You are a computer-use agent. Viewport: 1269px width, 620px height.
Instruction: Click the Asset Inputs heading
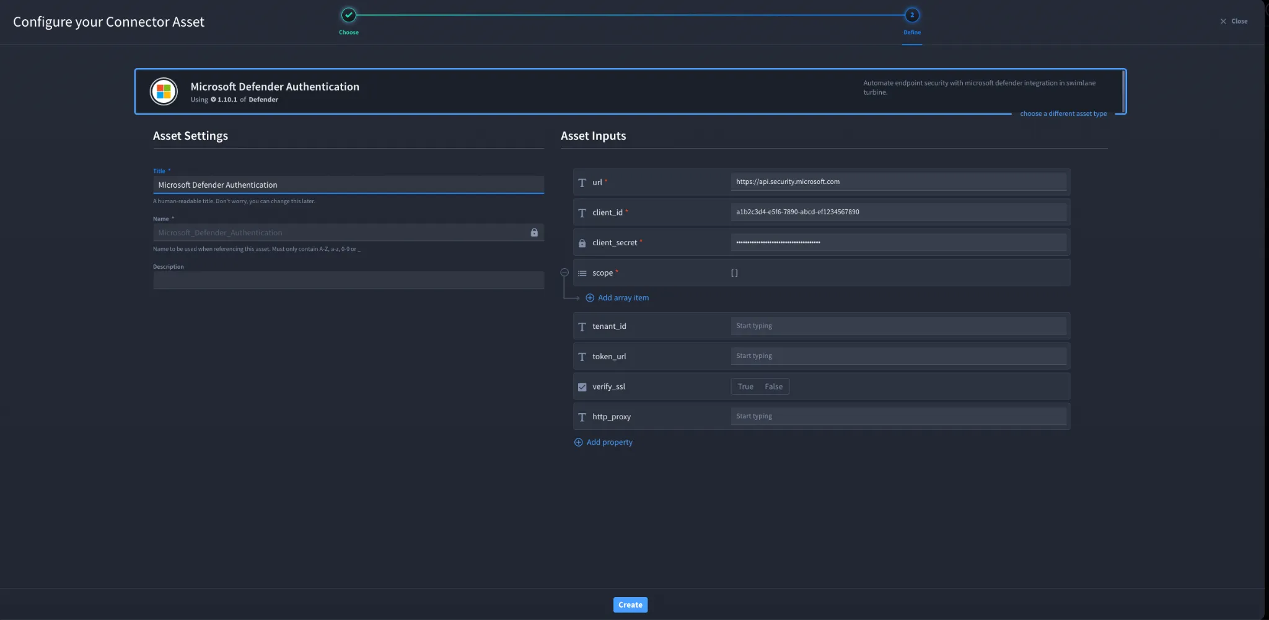pyautogui.click(x=593, y=136)
